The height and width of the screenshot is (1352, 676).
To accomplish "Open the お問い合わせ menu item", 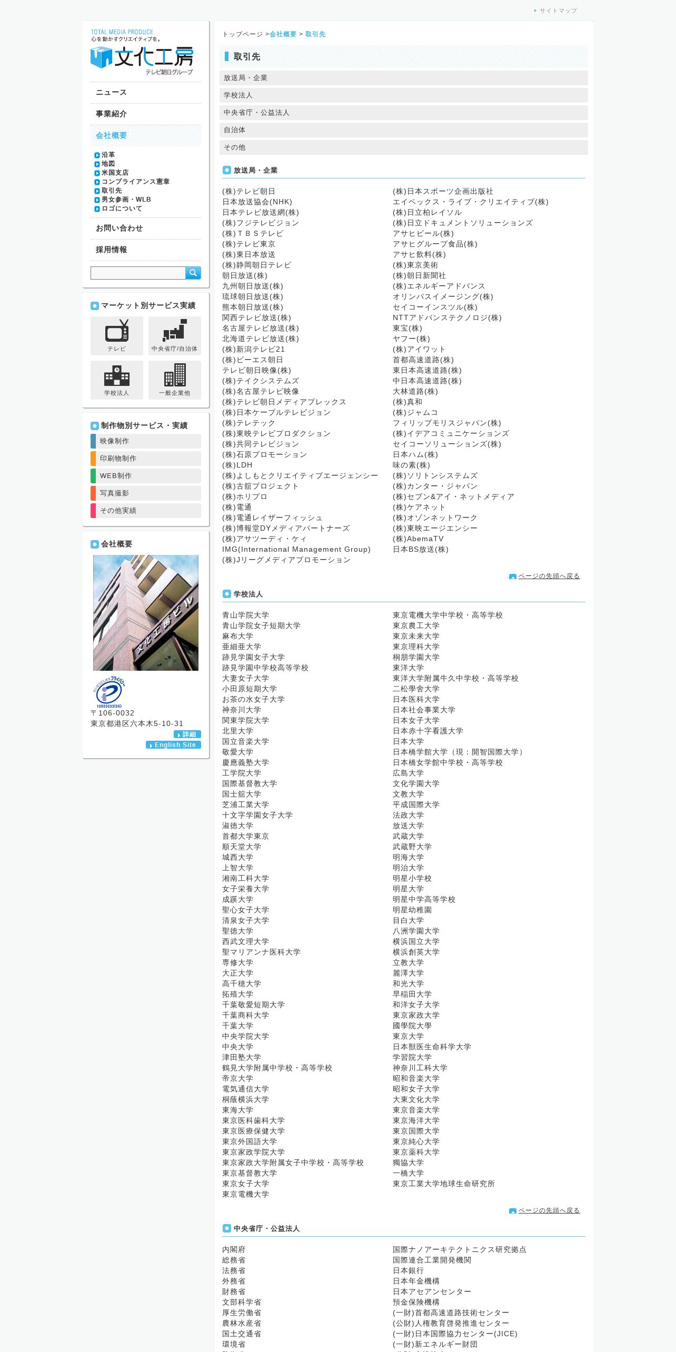I will 146,228.
